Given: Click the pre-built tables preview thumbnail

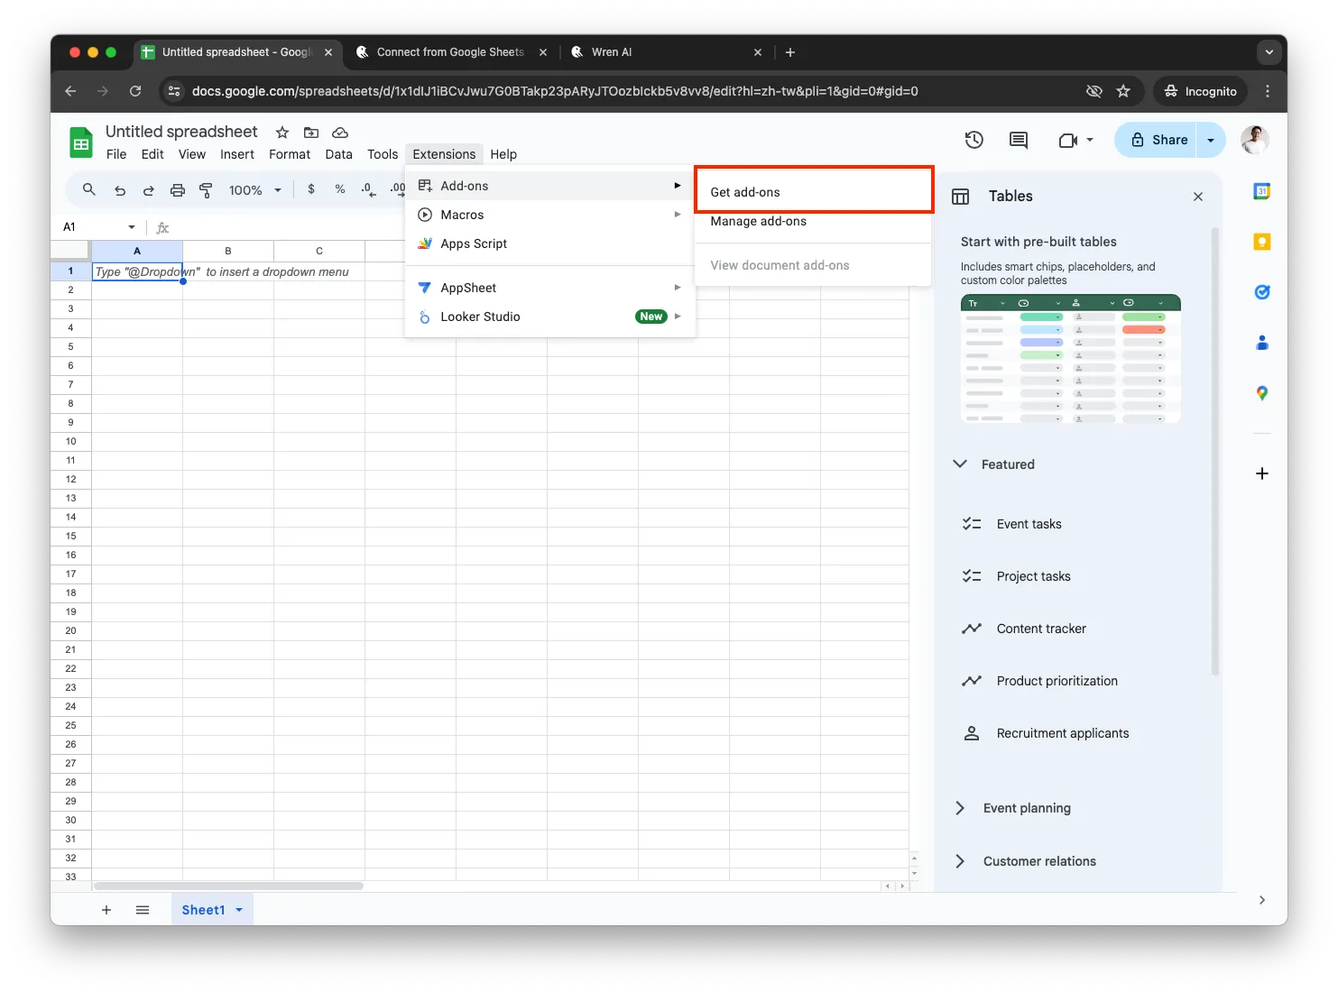Looking at the screenshot, I should pyautogui.click(x=1070, y=359).
